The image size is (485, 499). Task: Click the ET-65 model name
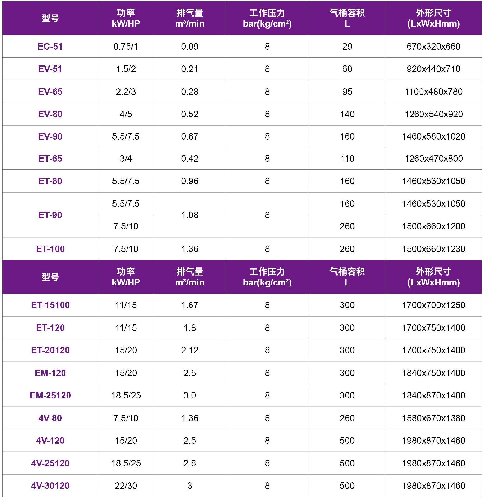tap(50, 159)
